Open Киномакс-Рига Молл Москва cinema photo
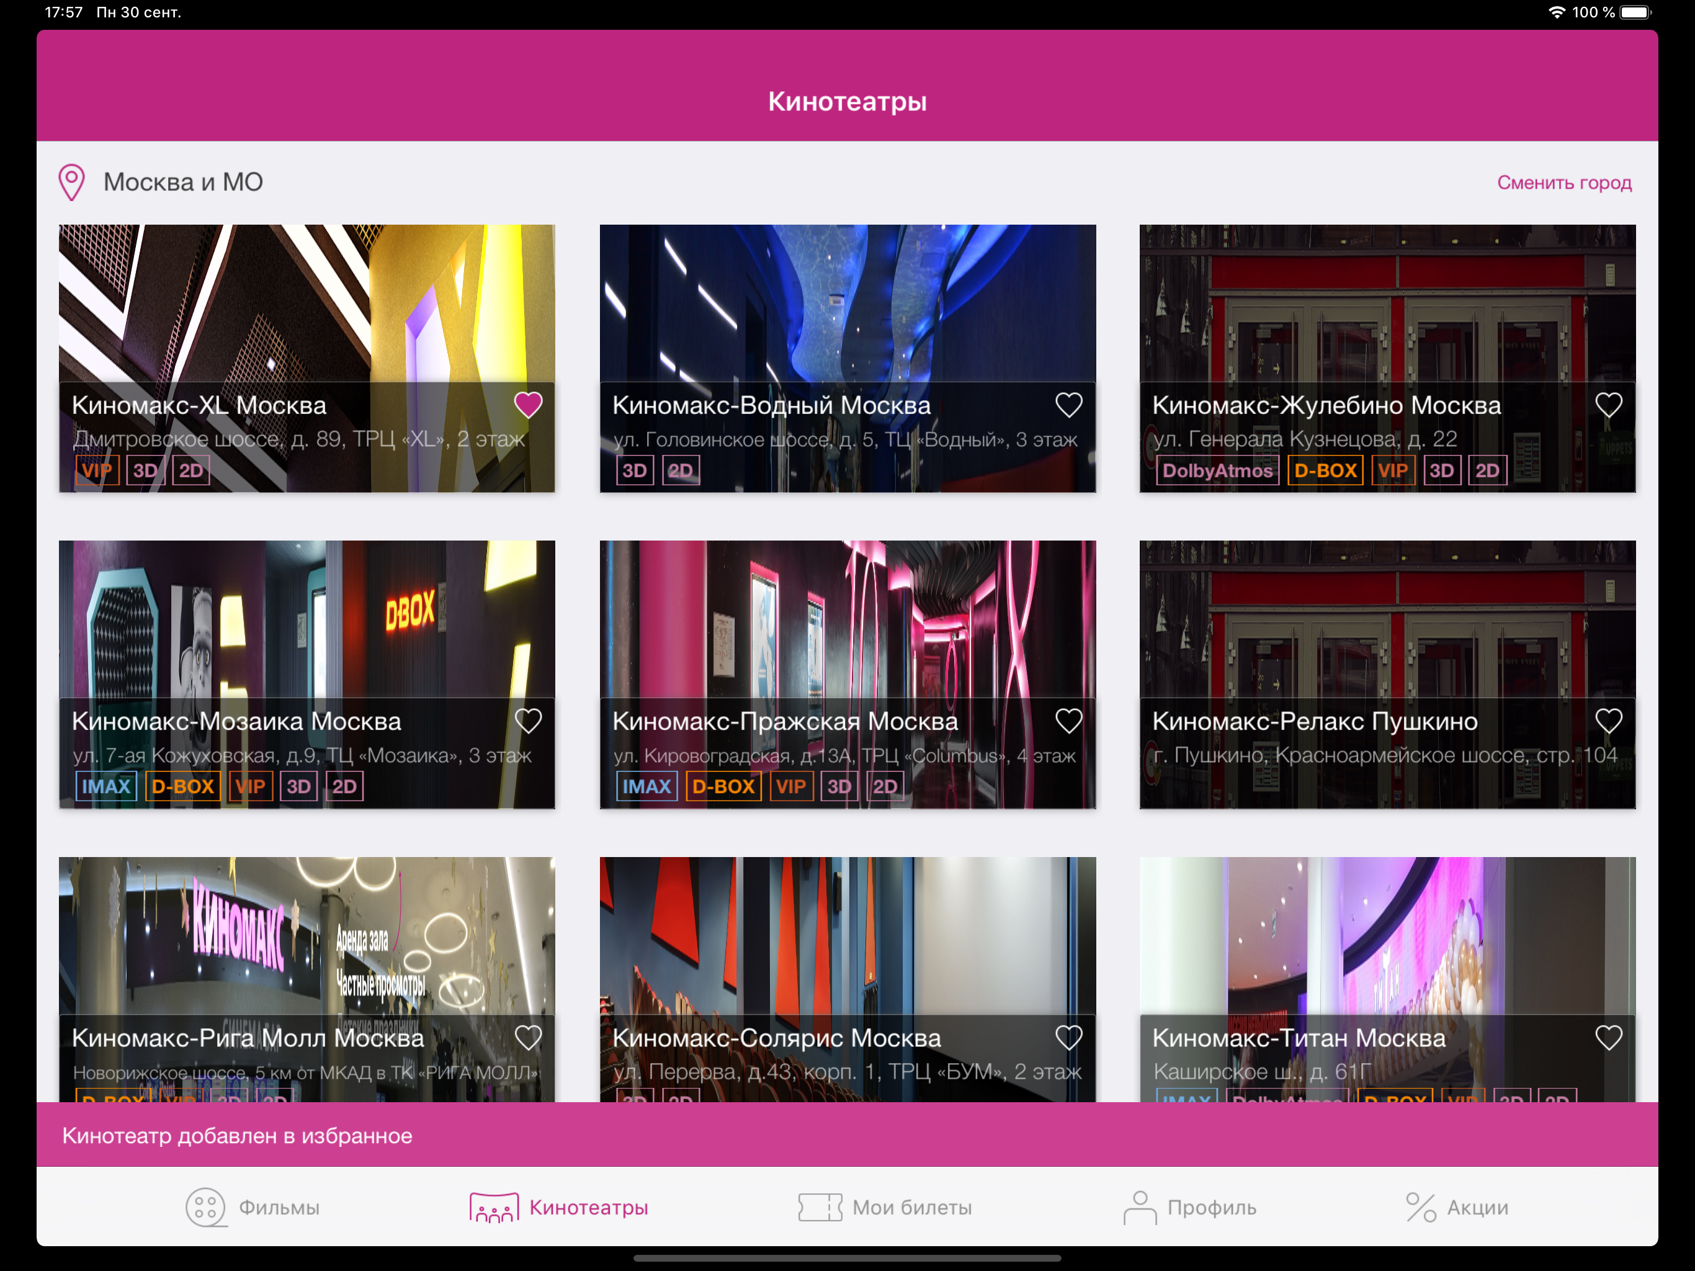Screen dimensions: 1695x1271 tap(306, 936)
